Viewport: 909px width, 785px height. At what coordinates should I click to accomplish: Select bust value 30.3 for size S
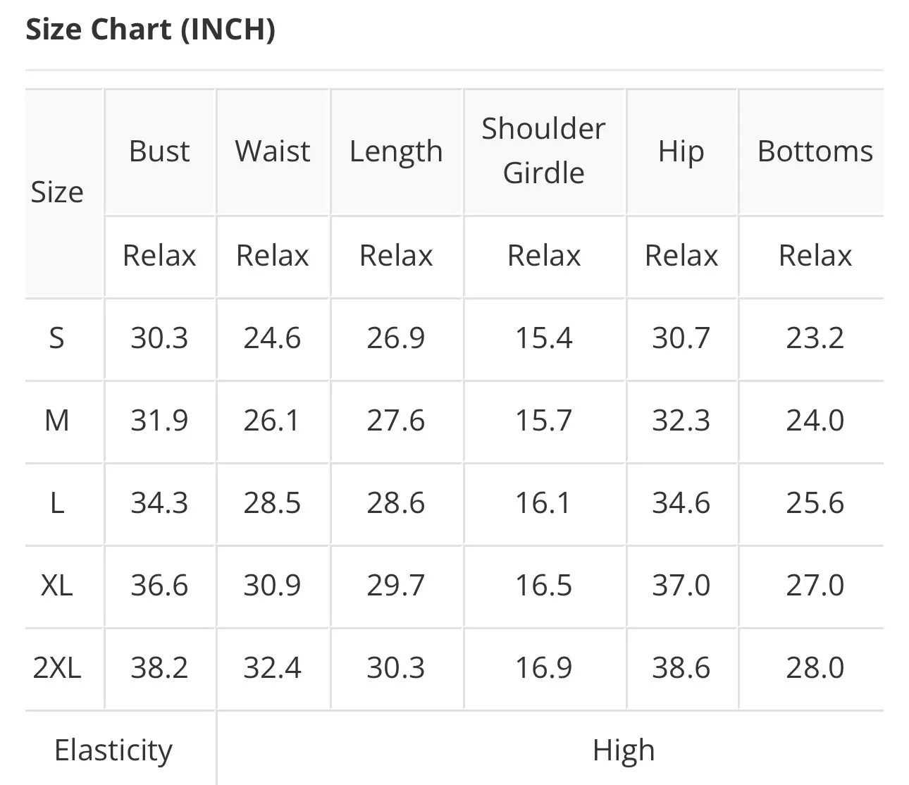(x=159, y=338)
